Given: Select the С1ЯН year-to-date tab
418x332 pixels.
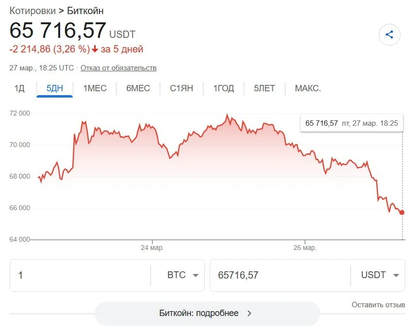Looking at the screenshot, I should tap(182, 88).
